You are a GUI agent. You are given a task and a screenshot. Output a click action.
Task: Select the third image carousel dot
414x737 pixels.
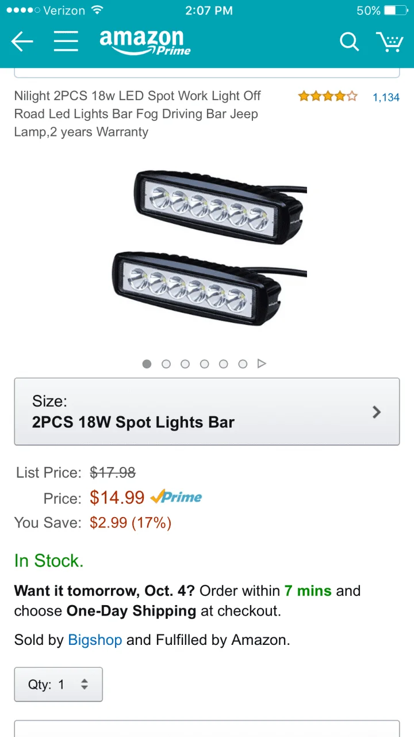[x=185, y=363]
